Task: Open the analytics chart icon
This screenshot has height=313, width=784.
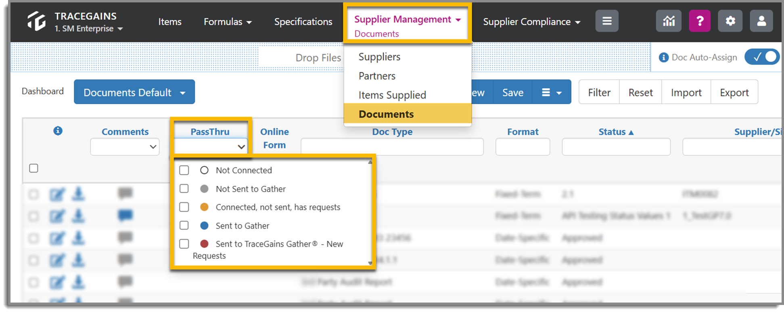Action: pyautogui.click(x=669, y=21)
